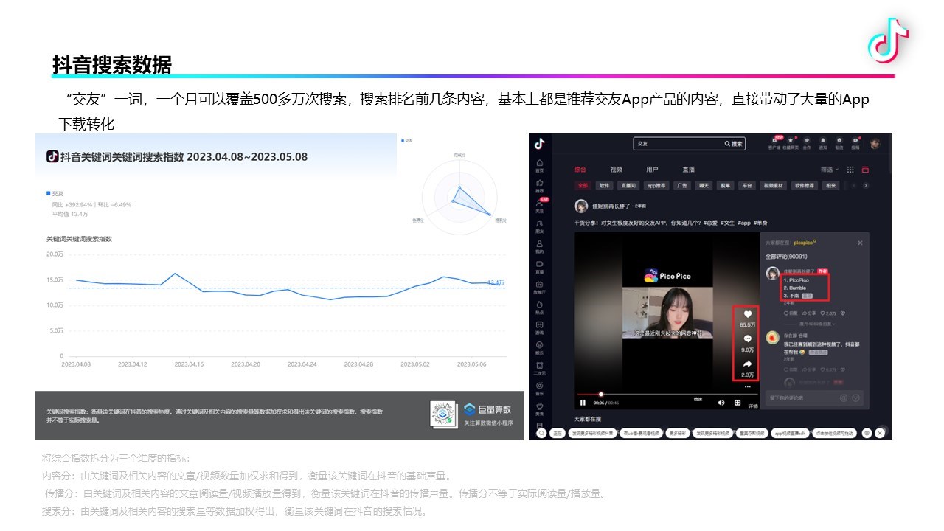This screenshot has height=531, width=944.
Task: Expand the 筛选 filter dropdown
Action: click(x=830, y=170)
